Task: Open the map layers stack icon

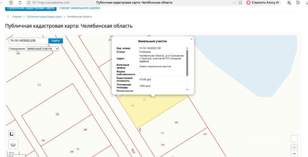Action: 13,144
